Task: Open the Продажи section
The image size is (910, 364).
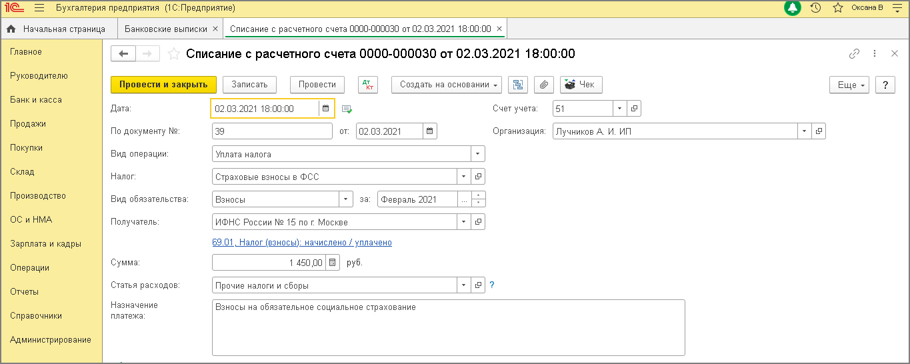Action: tap(28, 124)
